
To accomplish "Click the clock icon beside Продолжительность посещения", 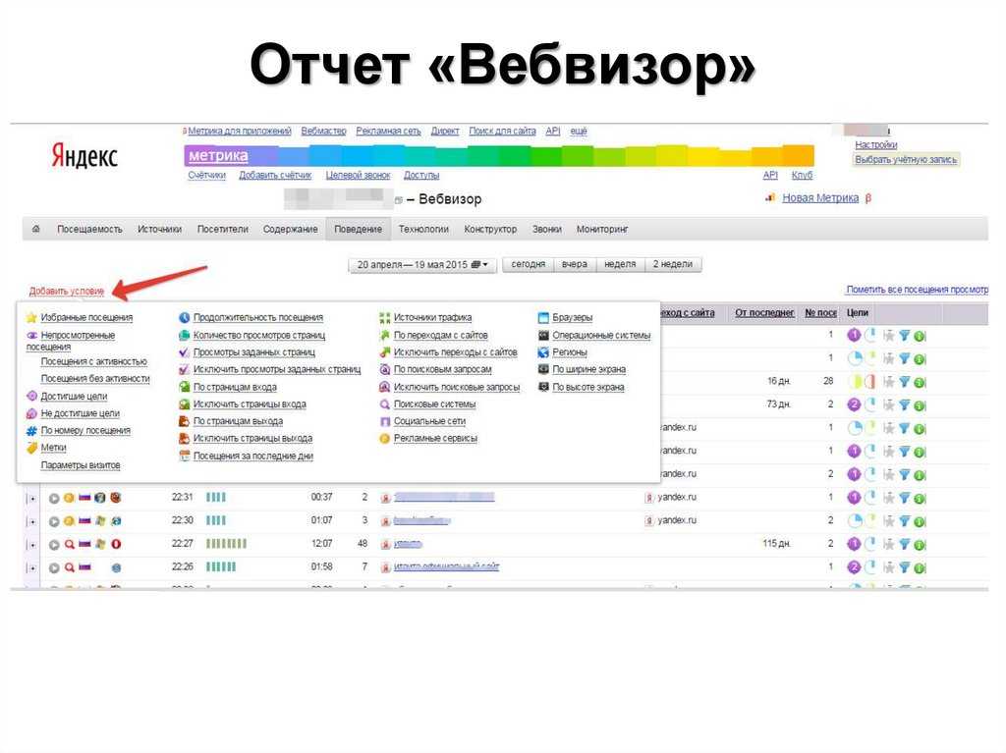I will pyautogui.click(x=184, y=317).
